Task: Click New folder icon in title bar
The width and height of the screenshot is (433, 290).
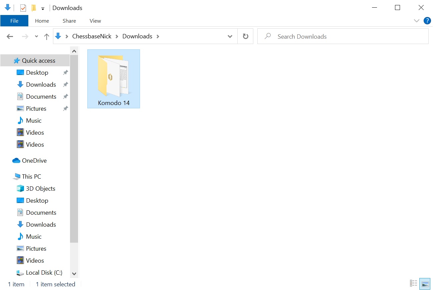Action: tap(33, 8)
